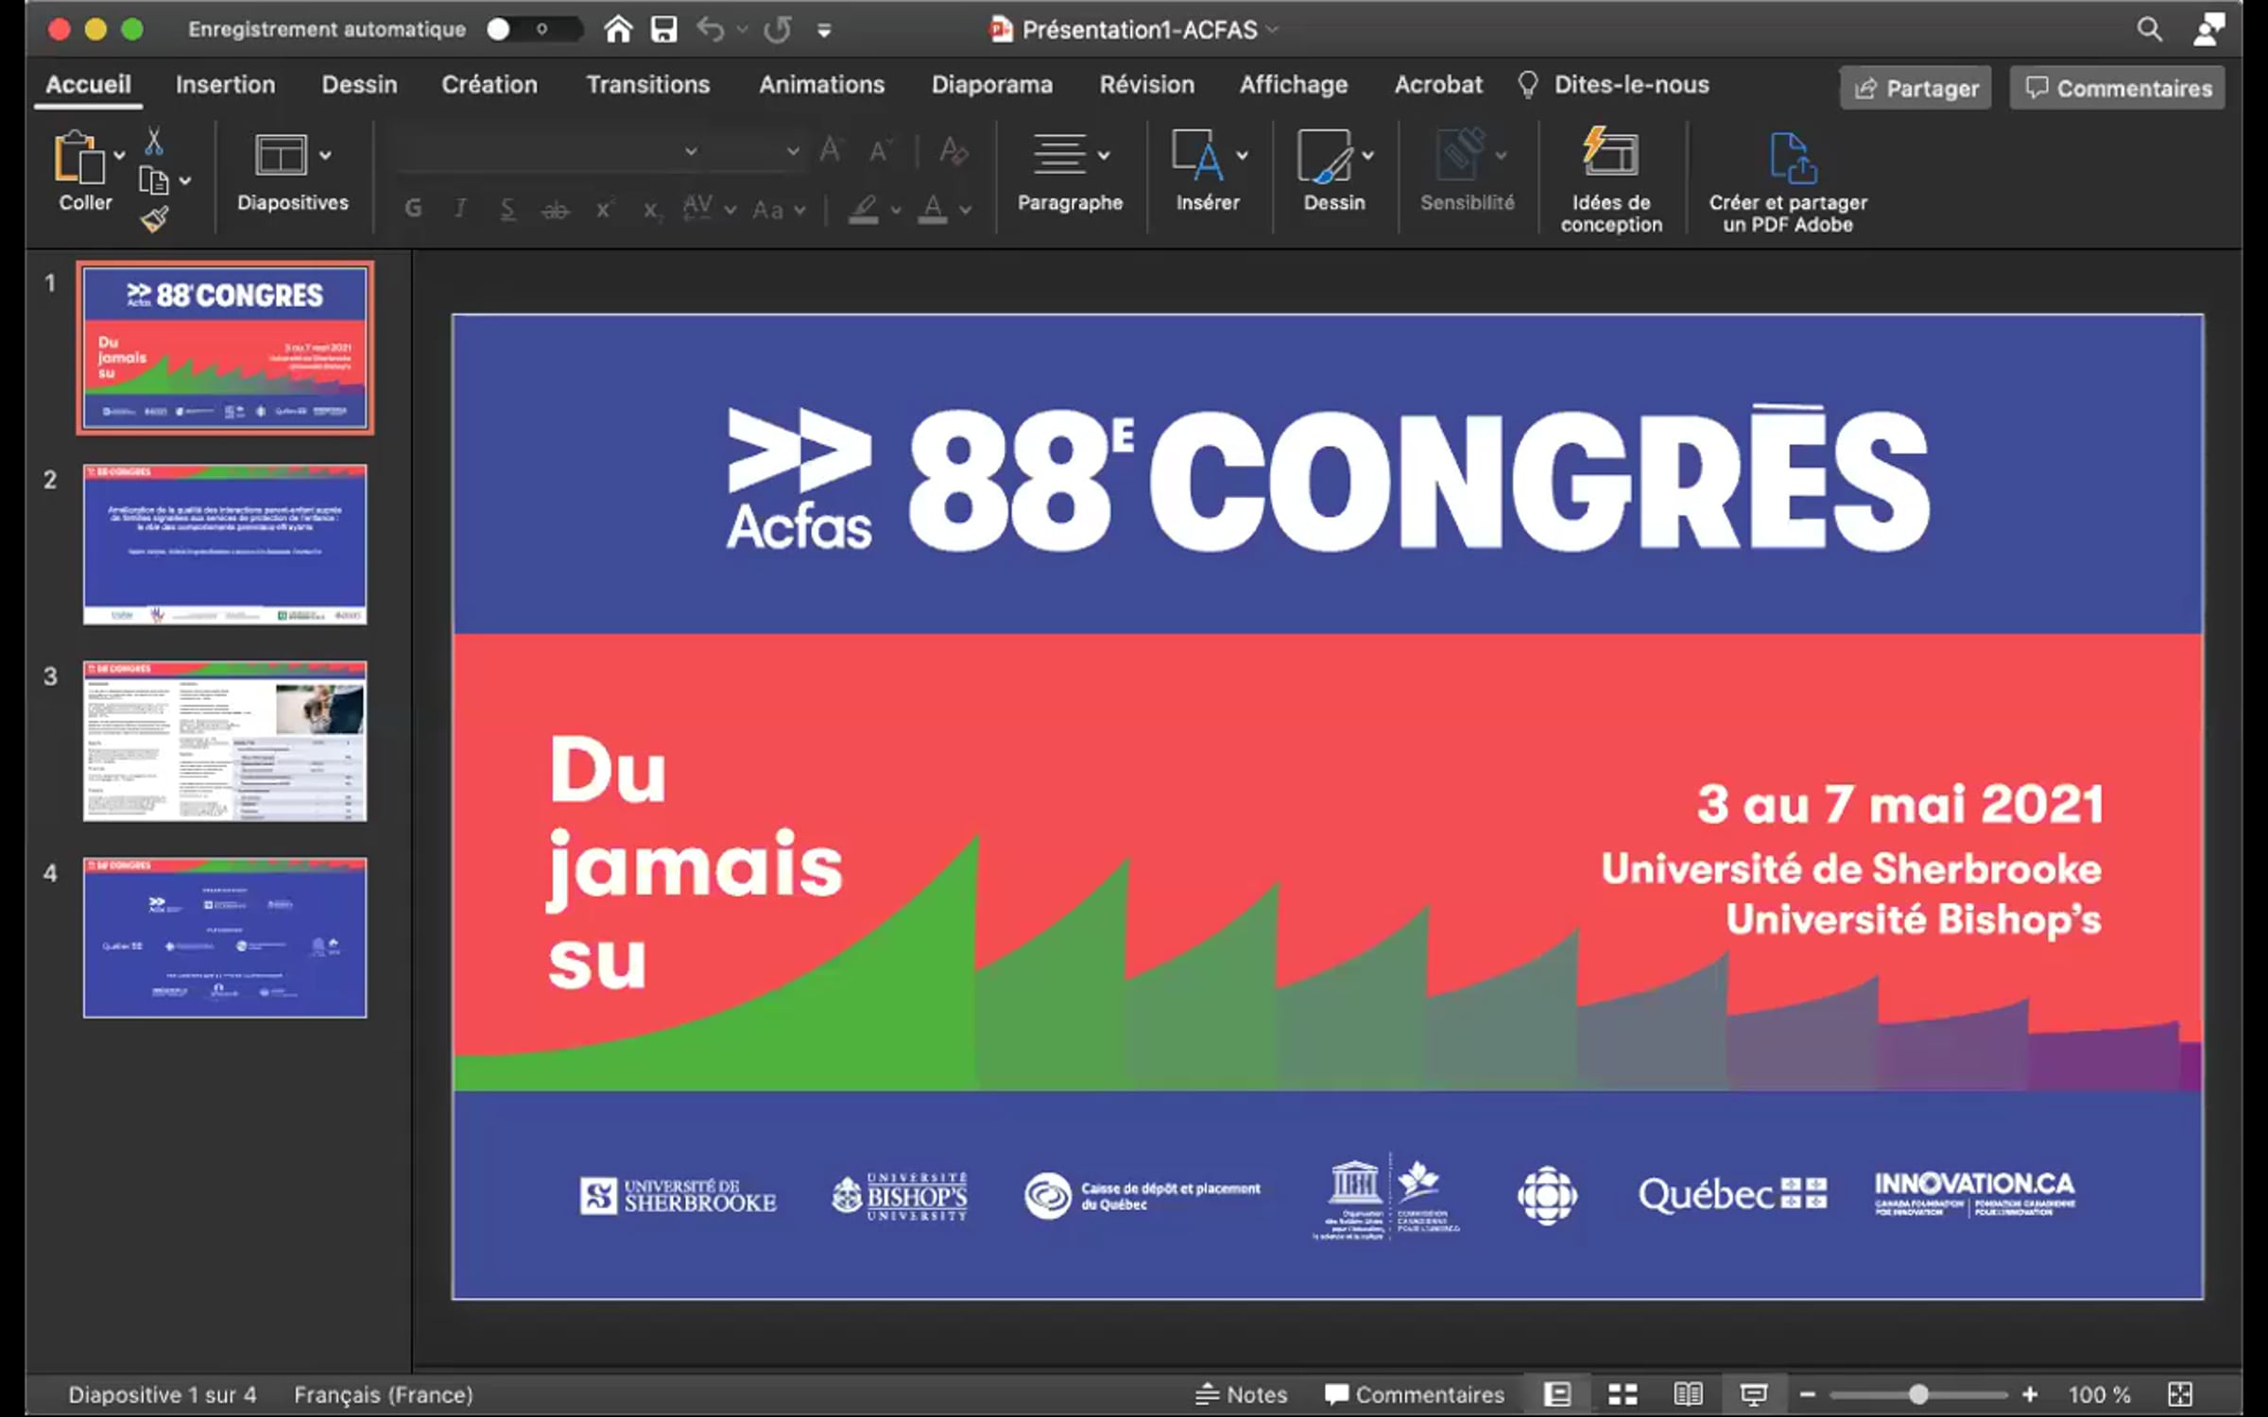The height and width of the screenshot is (1417, 2268).
Task: Select slide 3 thumbnail
Action: coord(225,741)
